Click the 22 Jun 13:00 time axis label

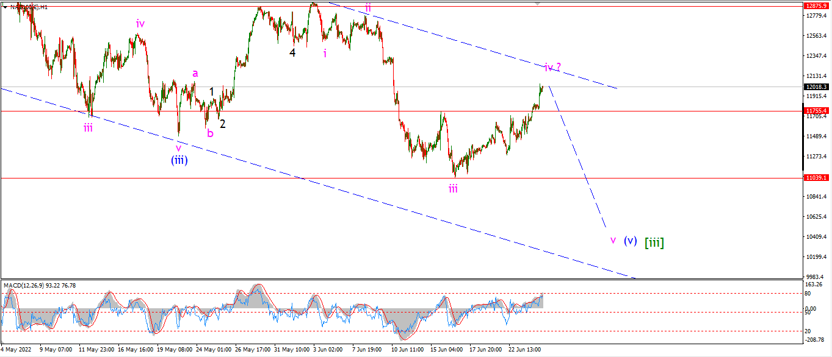tap(526, 350)
